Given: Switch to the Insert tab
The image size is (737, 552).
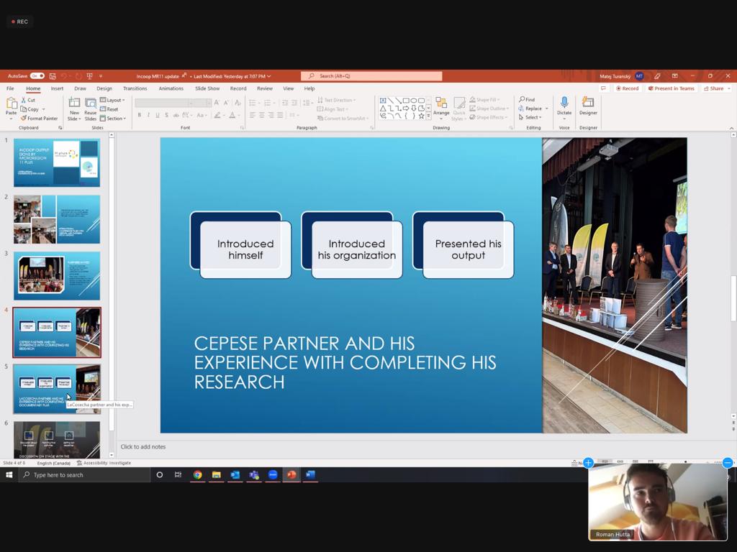Looking at the screenshot, I should tap(57, 88).
